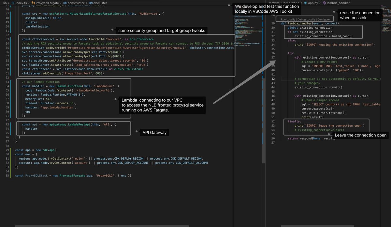Click 'global existing_connection' on line 30

(310, 28)
